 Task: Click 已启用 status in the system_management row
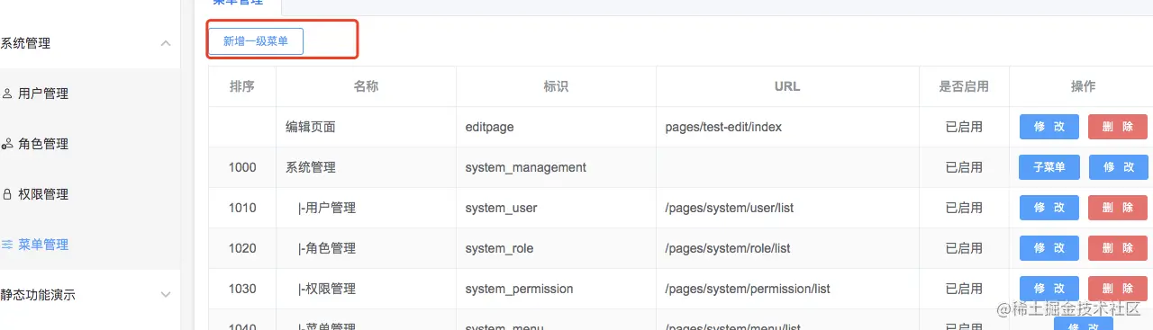[964, 167]
